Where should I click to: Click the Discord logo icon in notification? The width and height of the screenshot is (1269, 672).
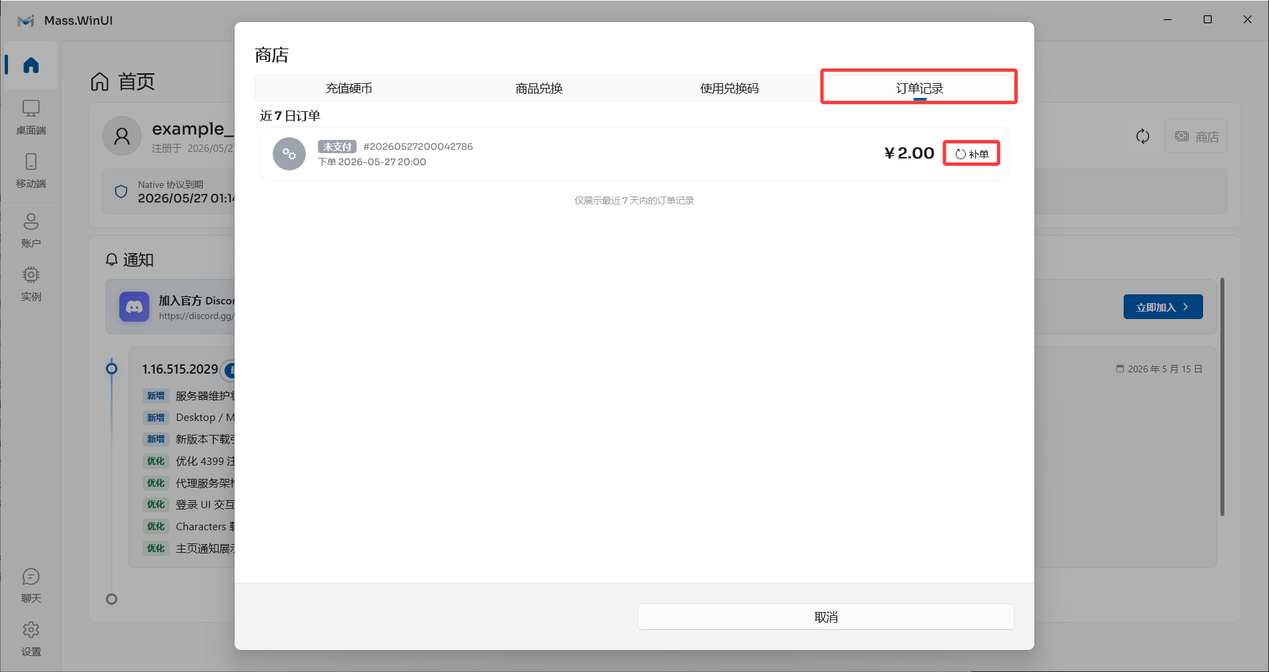(x=134, y=307)
